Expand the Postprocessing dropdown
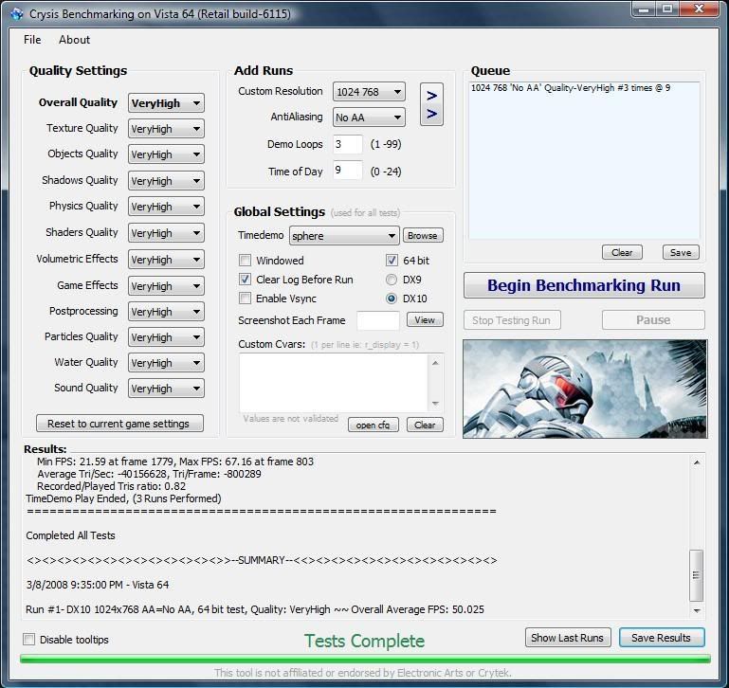 click(166, 312)
